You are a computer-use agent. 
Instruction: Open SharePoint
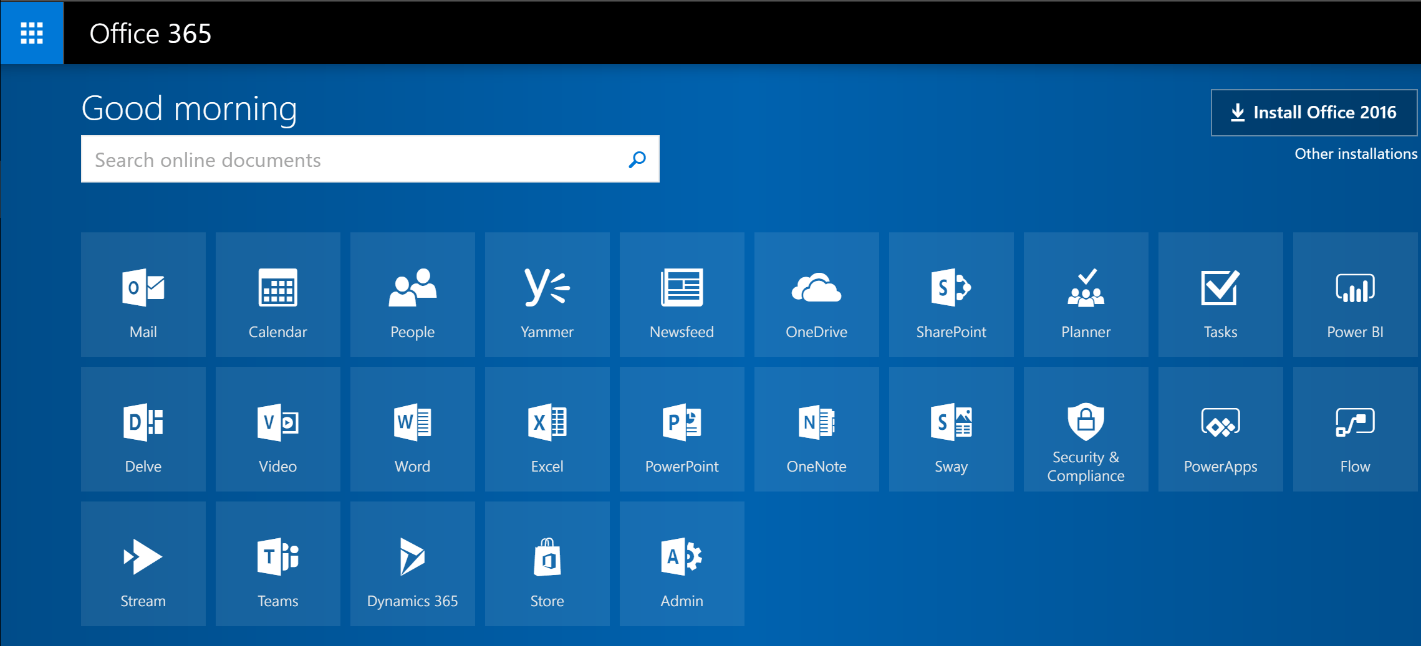[x=951, y=295]
